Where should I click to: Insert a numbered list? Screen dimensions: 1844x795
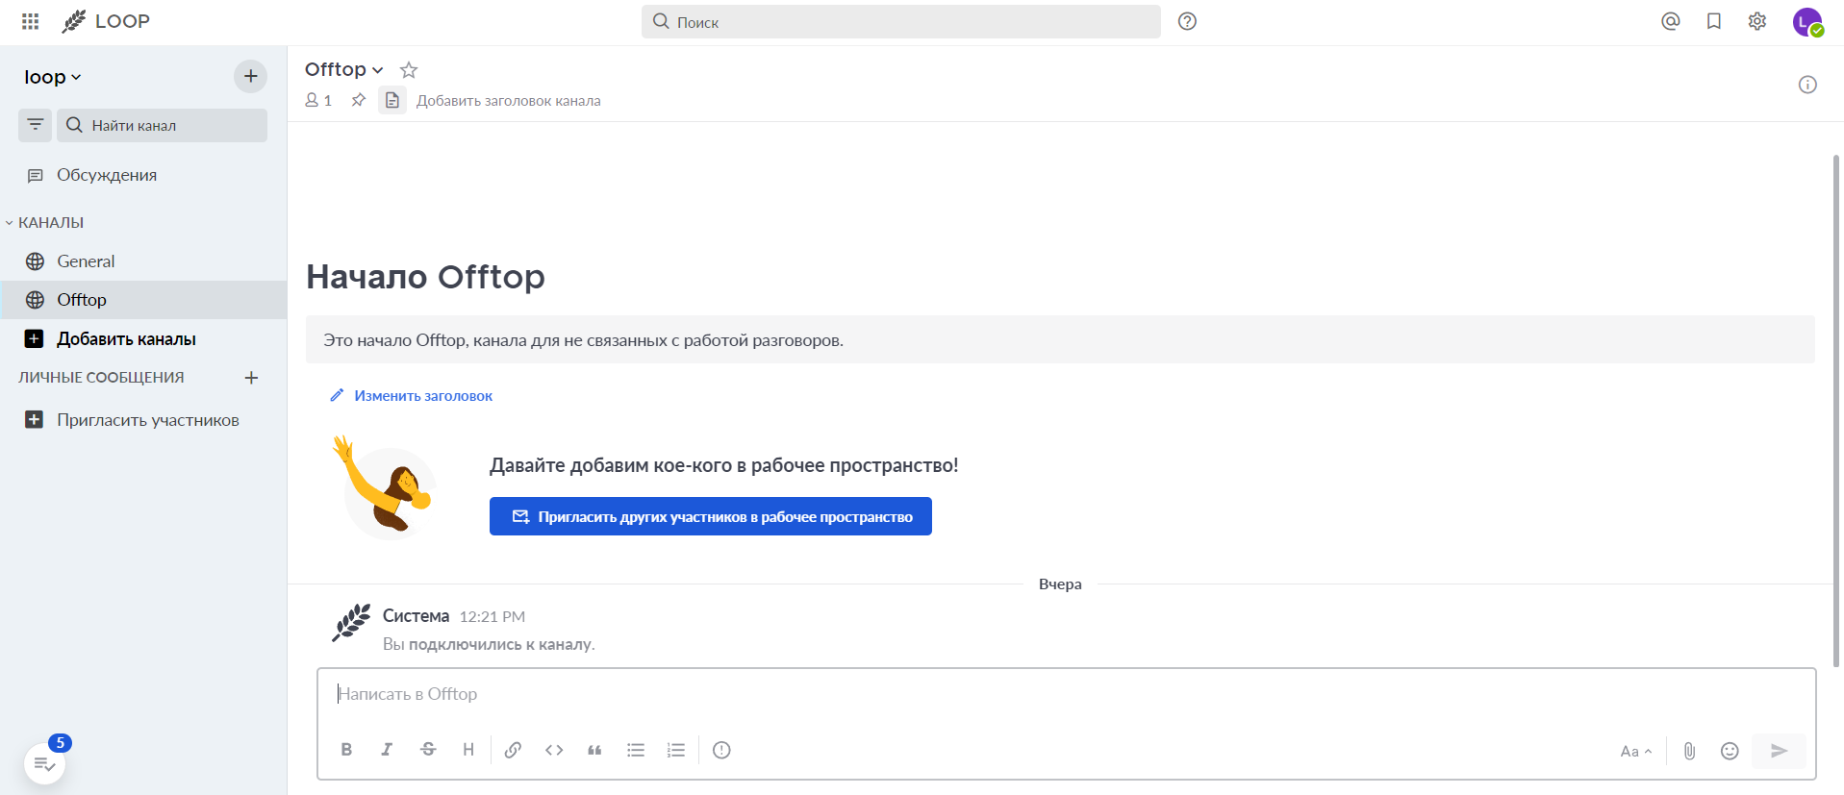coord(676,750)
